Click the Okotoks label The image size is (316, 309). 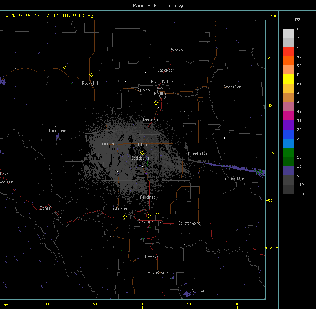[x=151, y=257]
